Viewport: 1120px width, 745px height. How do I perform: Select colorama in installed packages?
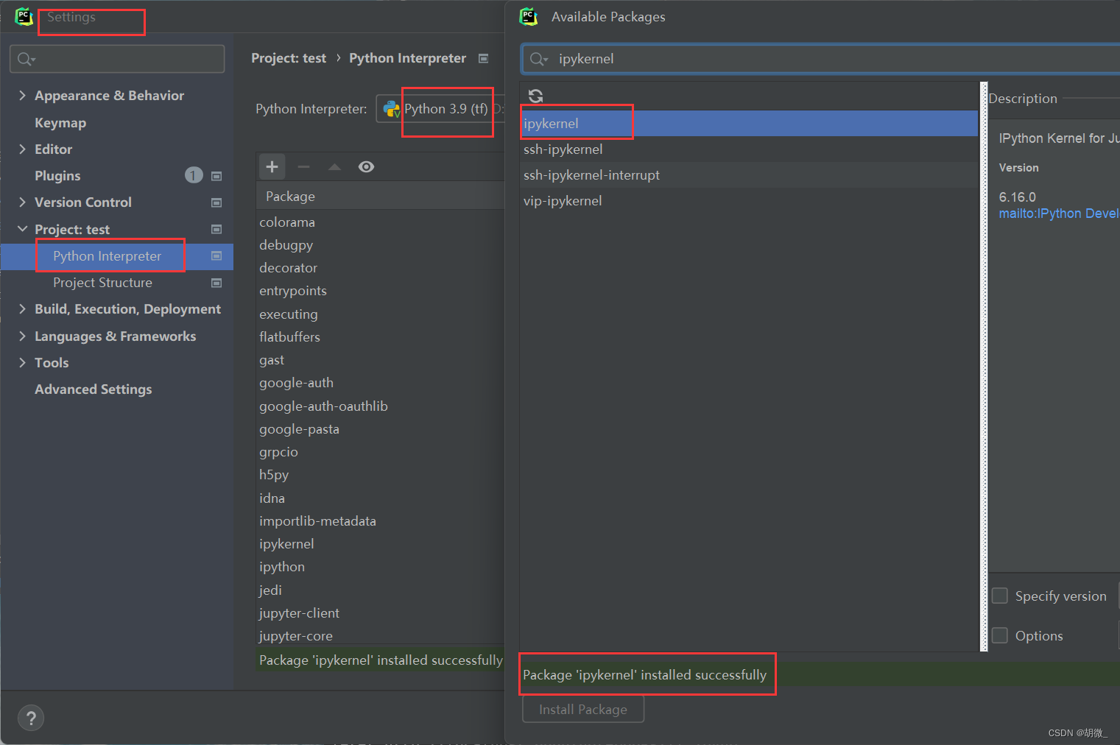click(380, 222)
